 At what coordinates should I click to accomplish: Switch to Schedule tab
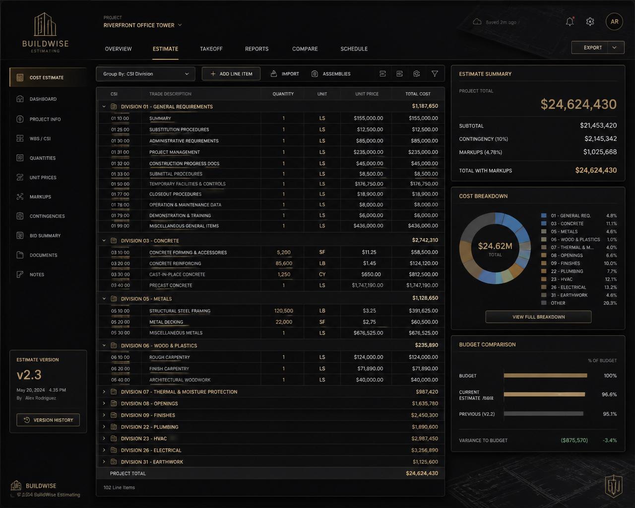click(x=354, y=49)
